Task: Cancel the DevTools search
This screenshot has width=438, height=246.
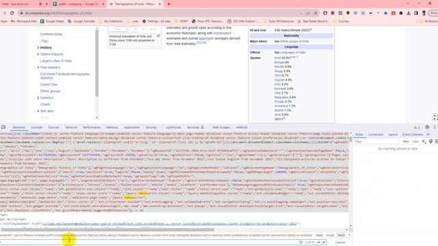Action: click(340, 243)
